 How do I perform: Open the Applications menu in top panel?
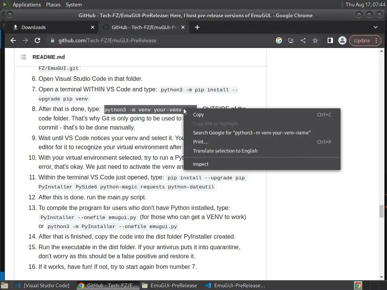click(27, 5)
